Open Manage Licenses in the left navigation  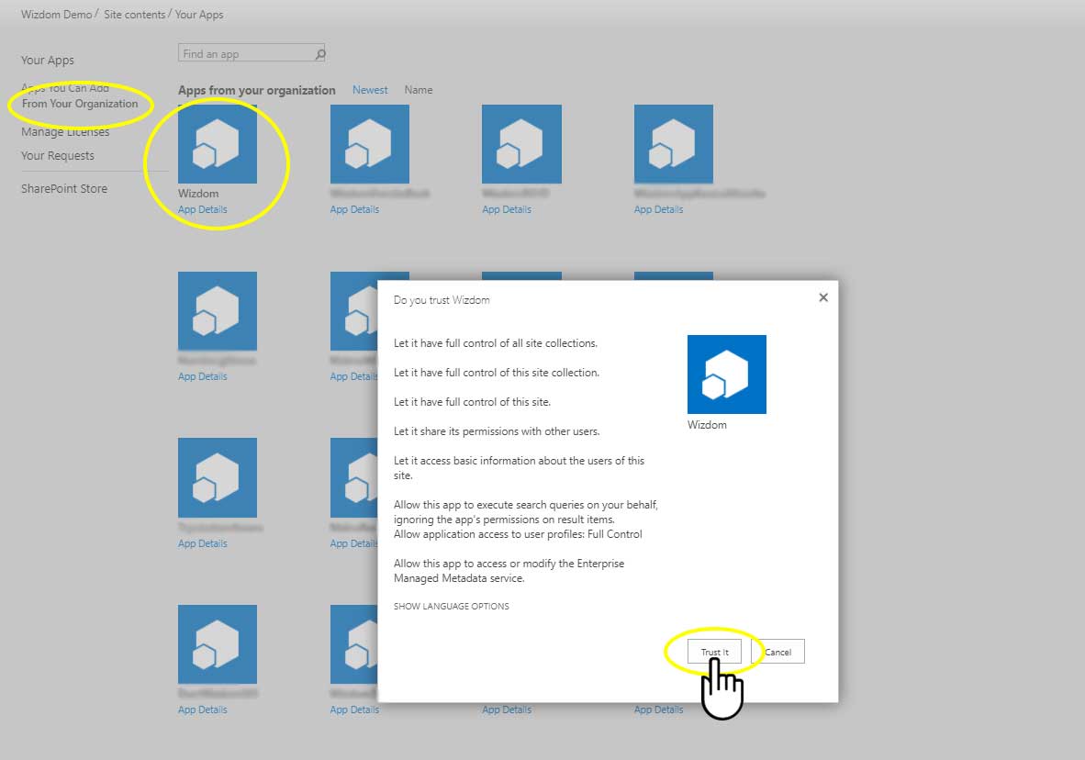(x=65, y=131)
